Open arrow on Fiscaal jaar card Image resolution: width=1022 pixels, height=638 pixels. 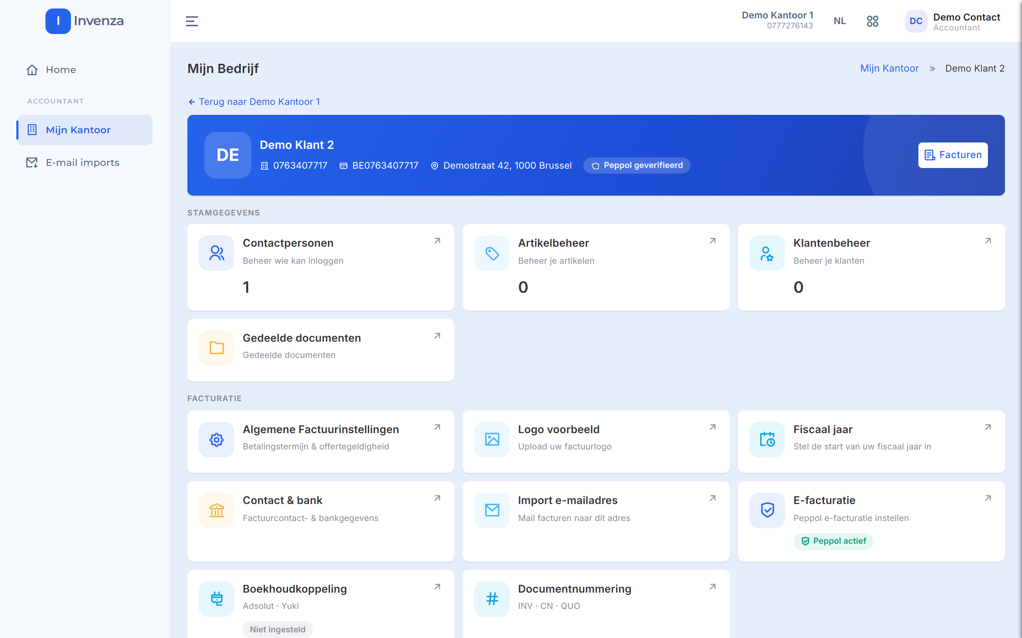(988, 427)
